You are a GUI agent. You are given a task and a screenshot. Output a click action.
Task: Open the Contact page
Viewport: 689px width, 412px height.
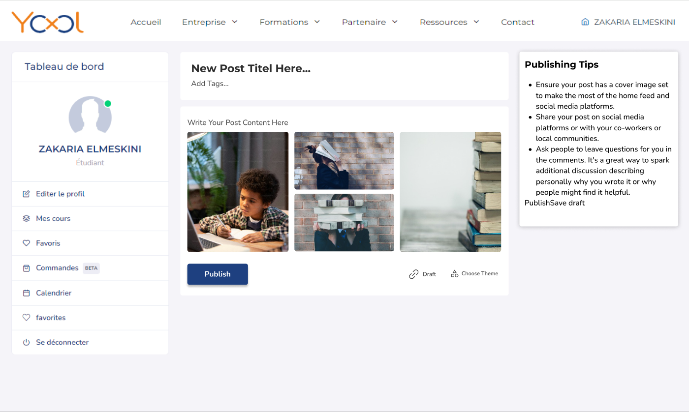click(x=518, y=22)
